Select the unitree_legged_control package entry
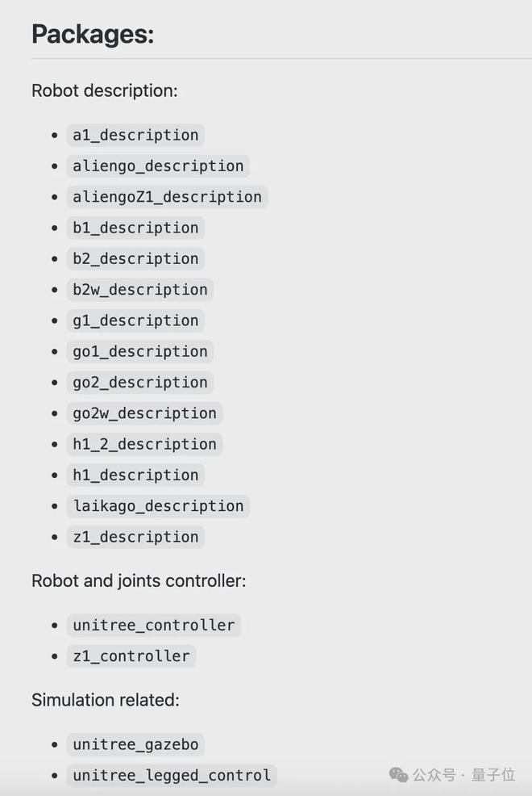This screenshot has width=532, height=796. (x=172, y=776)
